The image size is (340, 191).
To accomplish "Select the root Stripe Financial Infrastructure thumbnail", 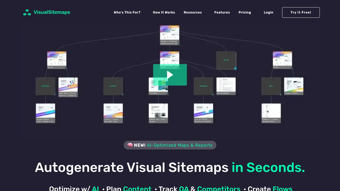I will pos(170,35).
